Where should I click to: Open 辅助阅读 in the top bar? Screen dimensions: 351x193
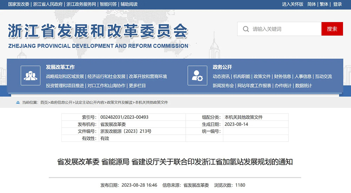click(129, 4)
